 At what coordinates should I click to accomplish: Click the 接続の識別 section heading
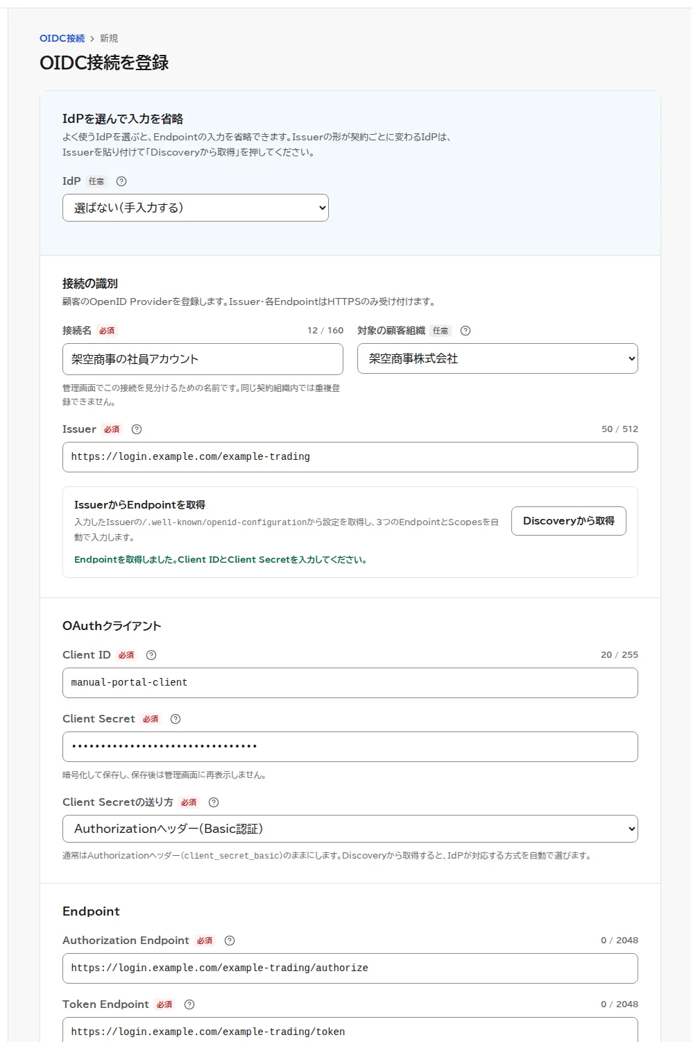(x=90, y=283)
